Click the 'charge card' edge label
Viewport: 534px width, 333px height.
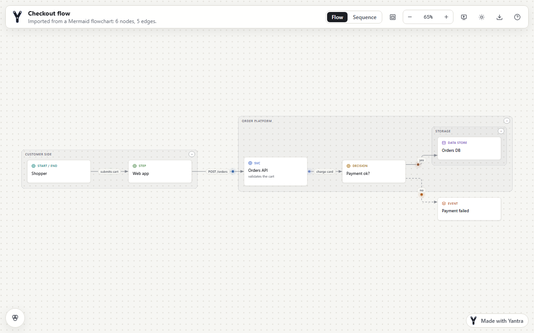(x=325, y=171)
